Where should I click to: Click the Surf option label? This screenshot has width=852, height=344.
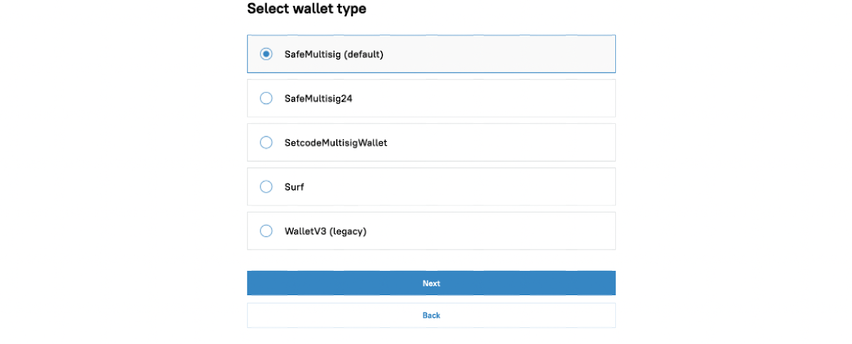[294, 187]
